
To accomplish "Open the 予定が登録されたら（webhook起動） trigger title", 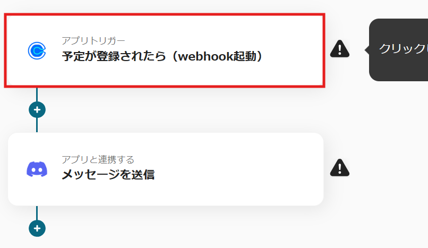I will (162, 56).
